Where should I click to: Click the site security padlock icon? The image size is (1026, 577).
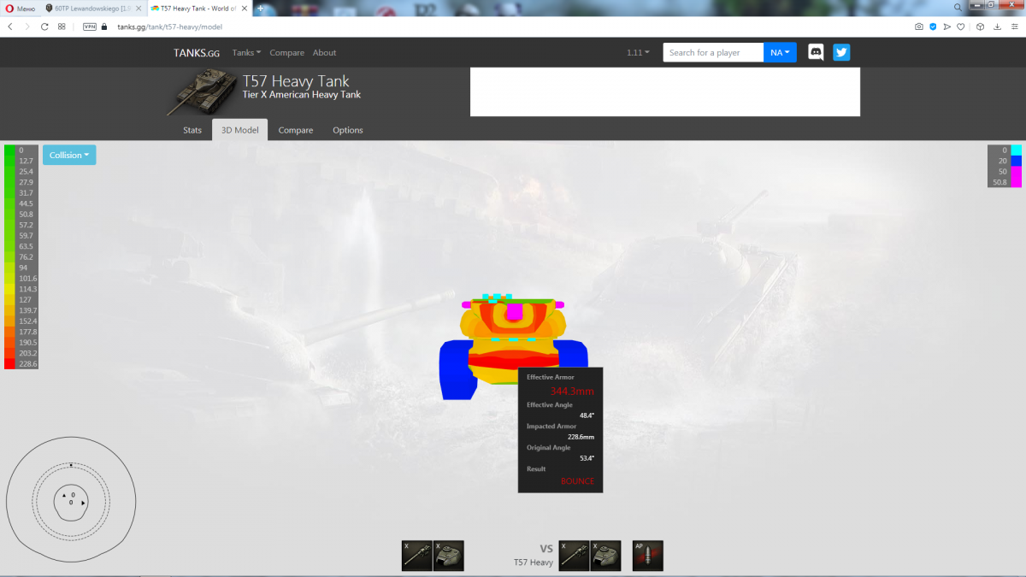(x=105, y=26)
